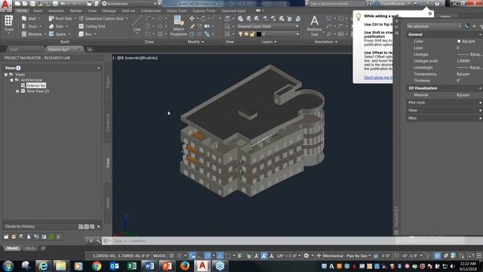This screenshot has height=272, width=483.
Task: Open the Render ribbon tab
Action: [75, 11]
